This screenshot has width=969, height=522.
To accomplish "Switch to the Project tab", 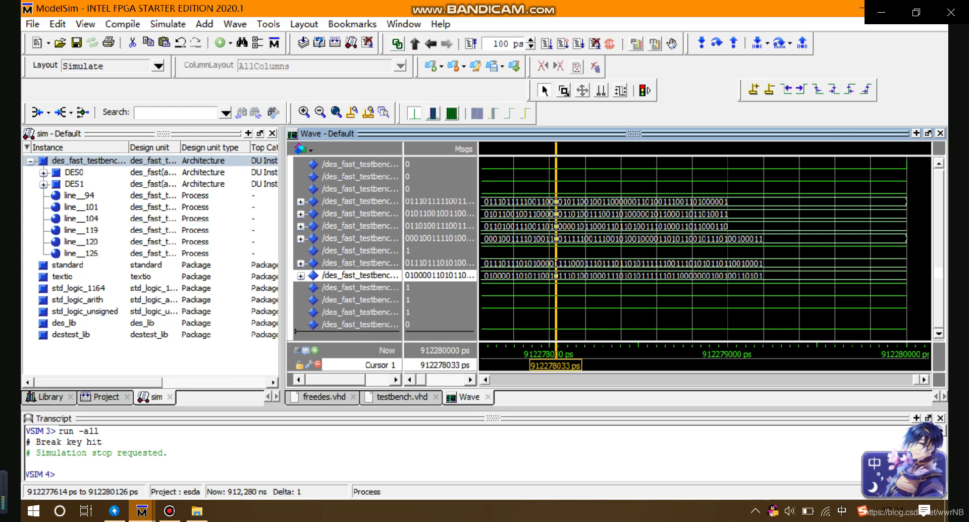I will [105, 397].
